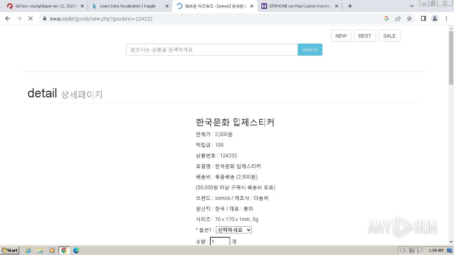Open the Windows Start menu
This screenshot has height=255, width=454.
click(x=10, y=250)
